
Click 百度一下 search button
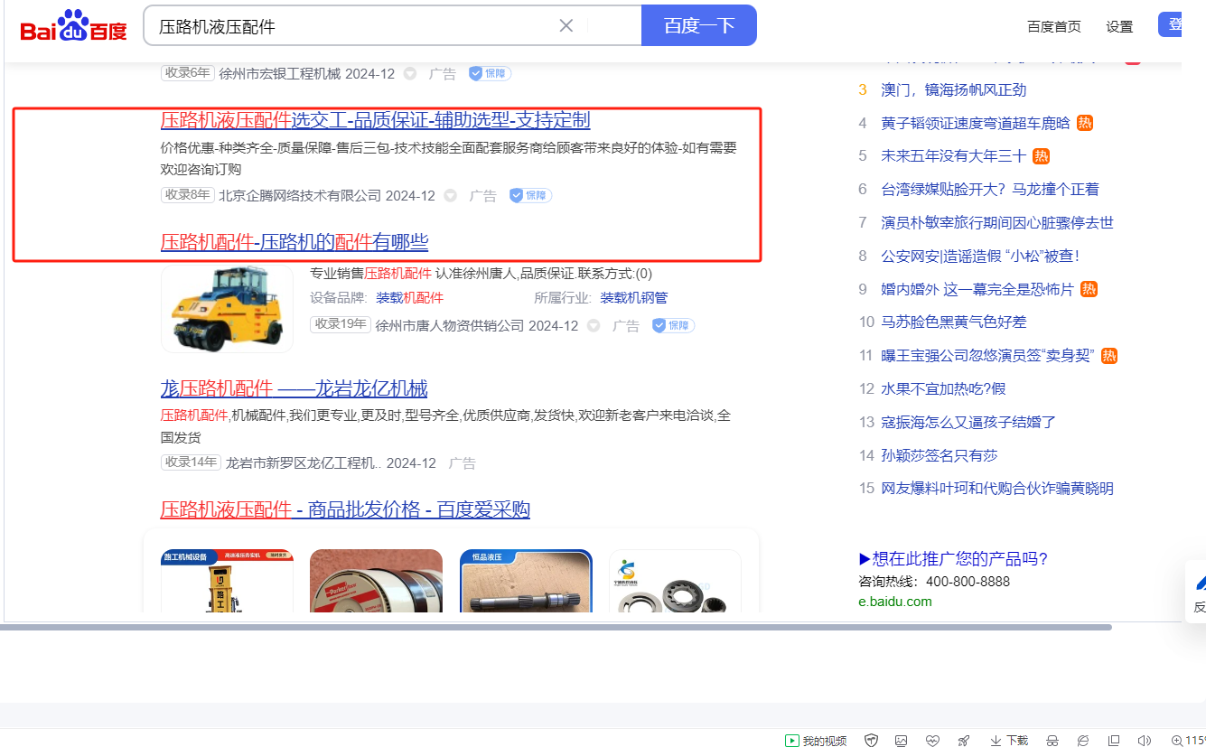(699, 25)
